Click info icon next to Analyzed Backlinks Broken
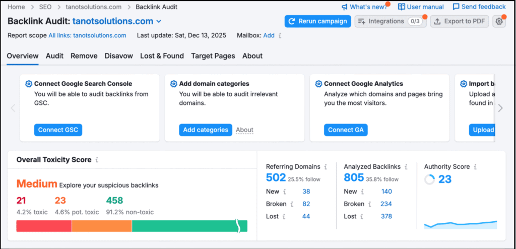This screenshot has height=249, width=516. (370, 204)
